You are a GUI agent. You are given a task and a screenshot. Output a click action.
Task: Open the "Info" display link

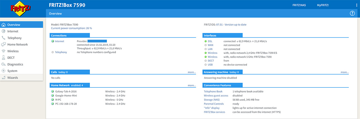tap(212, 108)
